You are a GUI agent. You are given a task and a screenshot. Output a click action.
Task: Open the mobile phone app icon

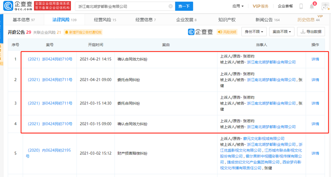(x=301, y=7)
